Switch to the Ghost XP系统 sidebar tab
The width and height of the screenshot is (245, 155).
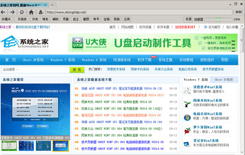tap(224, 80)
